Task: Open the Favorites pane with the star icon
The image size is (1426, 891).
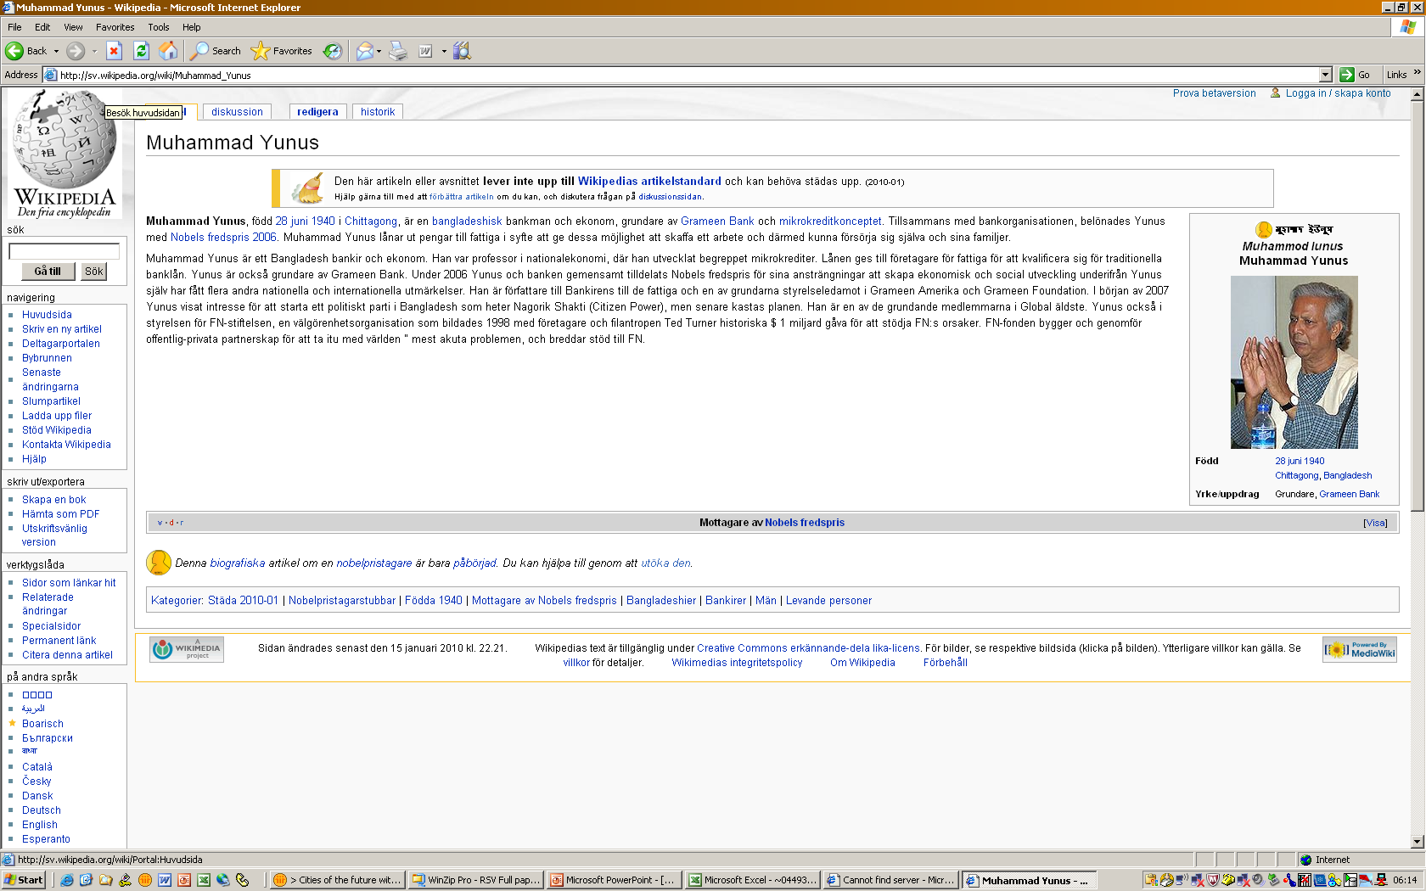Action: 282,51
